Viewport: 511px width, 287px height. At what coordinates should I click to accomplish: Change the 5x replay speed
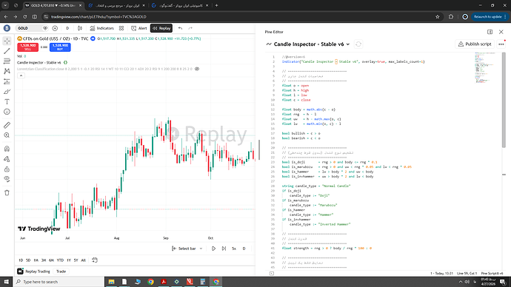(x=234, y=249)
